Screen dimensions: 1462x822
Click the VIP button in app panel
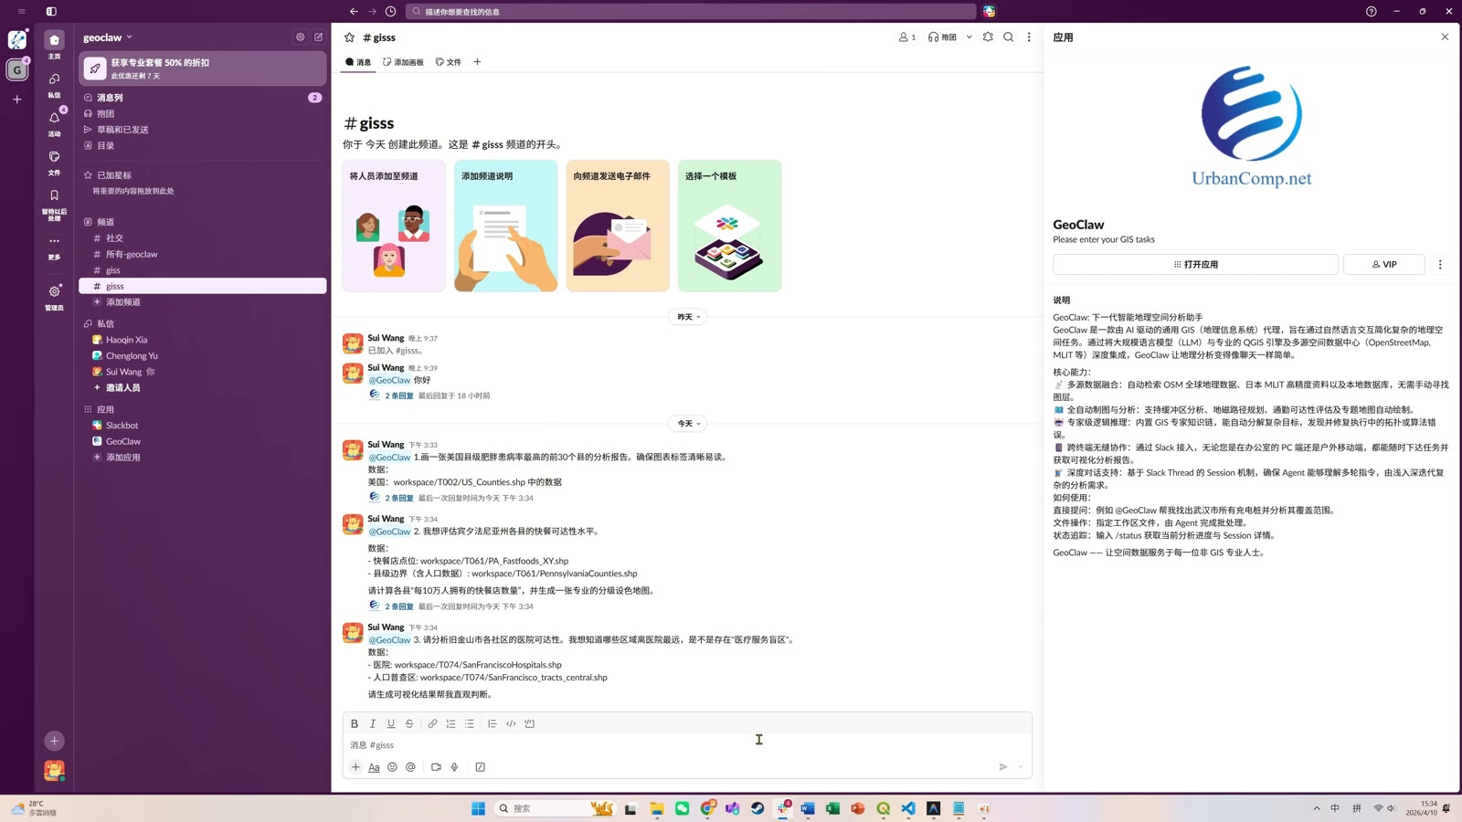pos(1384,265)
